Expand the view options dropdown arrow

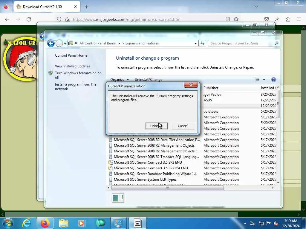pyautogui.click(x=264, y=79)
